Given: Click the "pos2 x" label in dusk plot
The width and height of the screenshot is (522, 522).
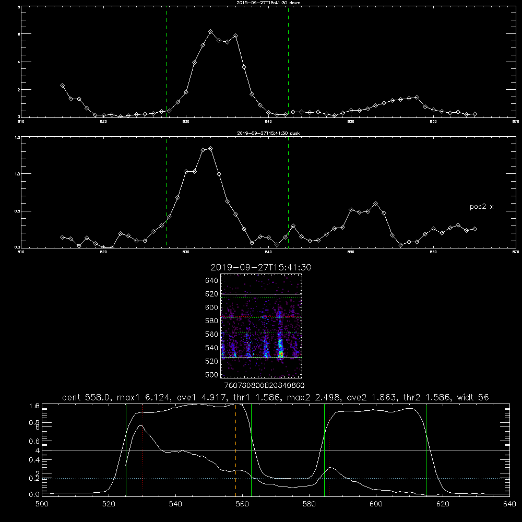Looking at the screenshot, I should point(481,207).
